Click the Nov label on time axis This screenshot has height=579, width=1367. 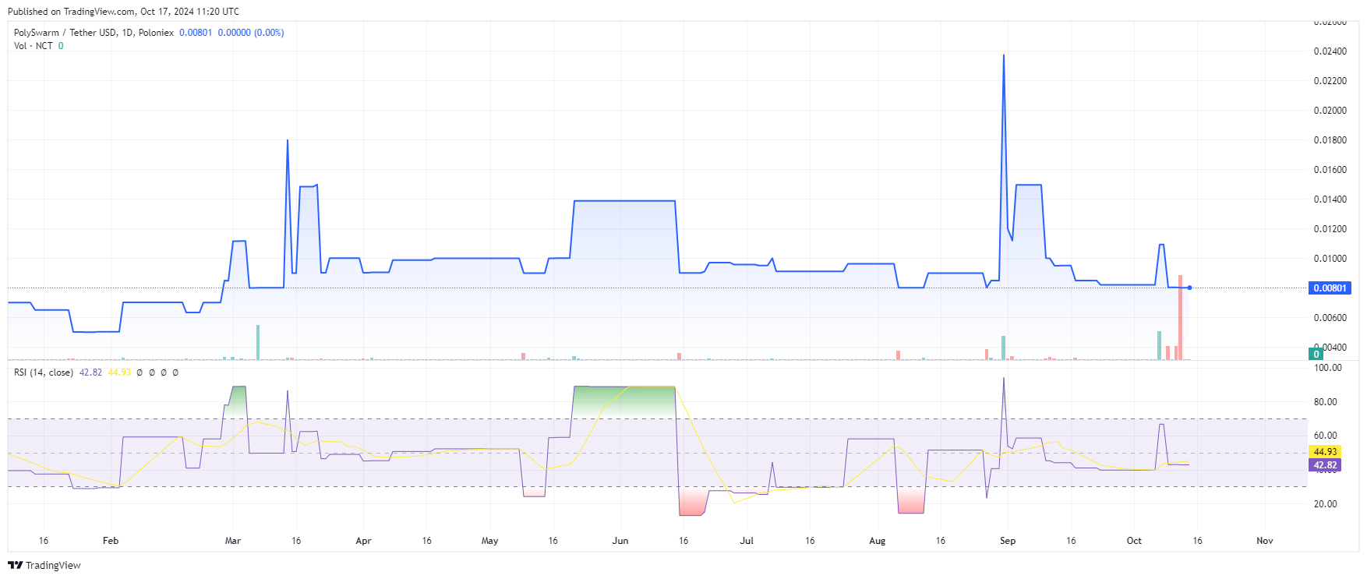click(1265, 541)
